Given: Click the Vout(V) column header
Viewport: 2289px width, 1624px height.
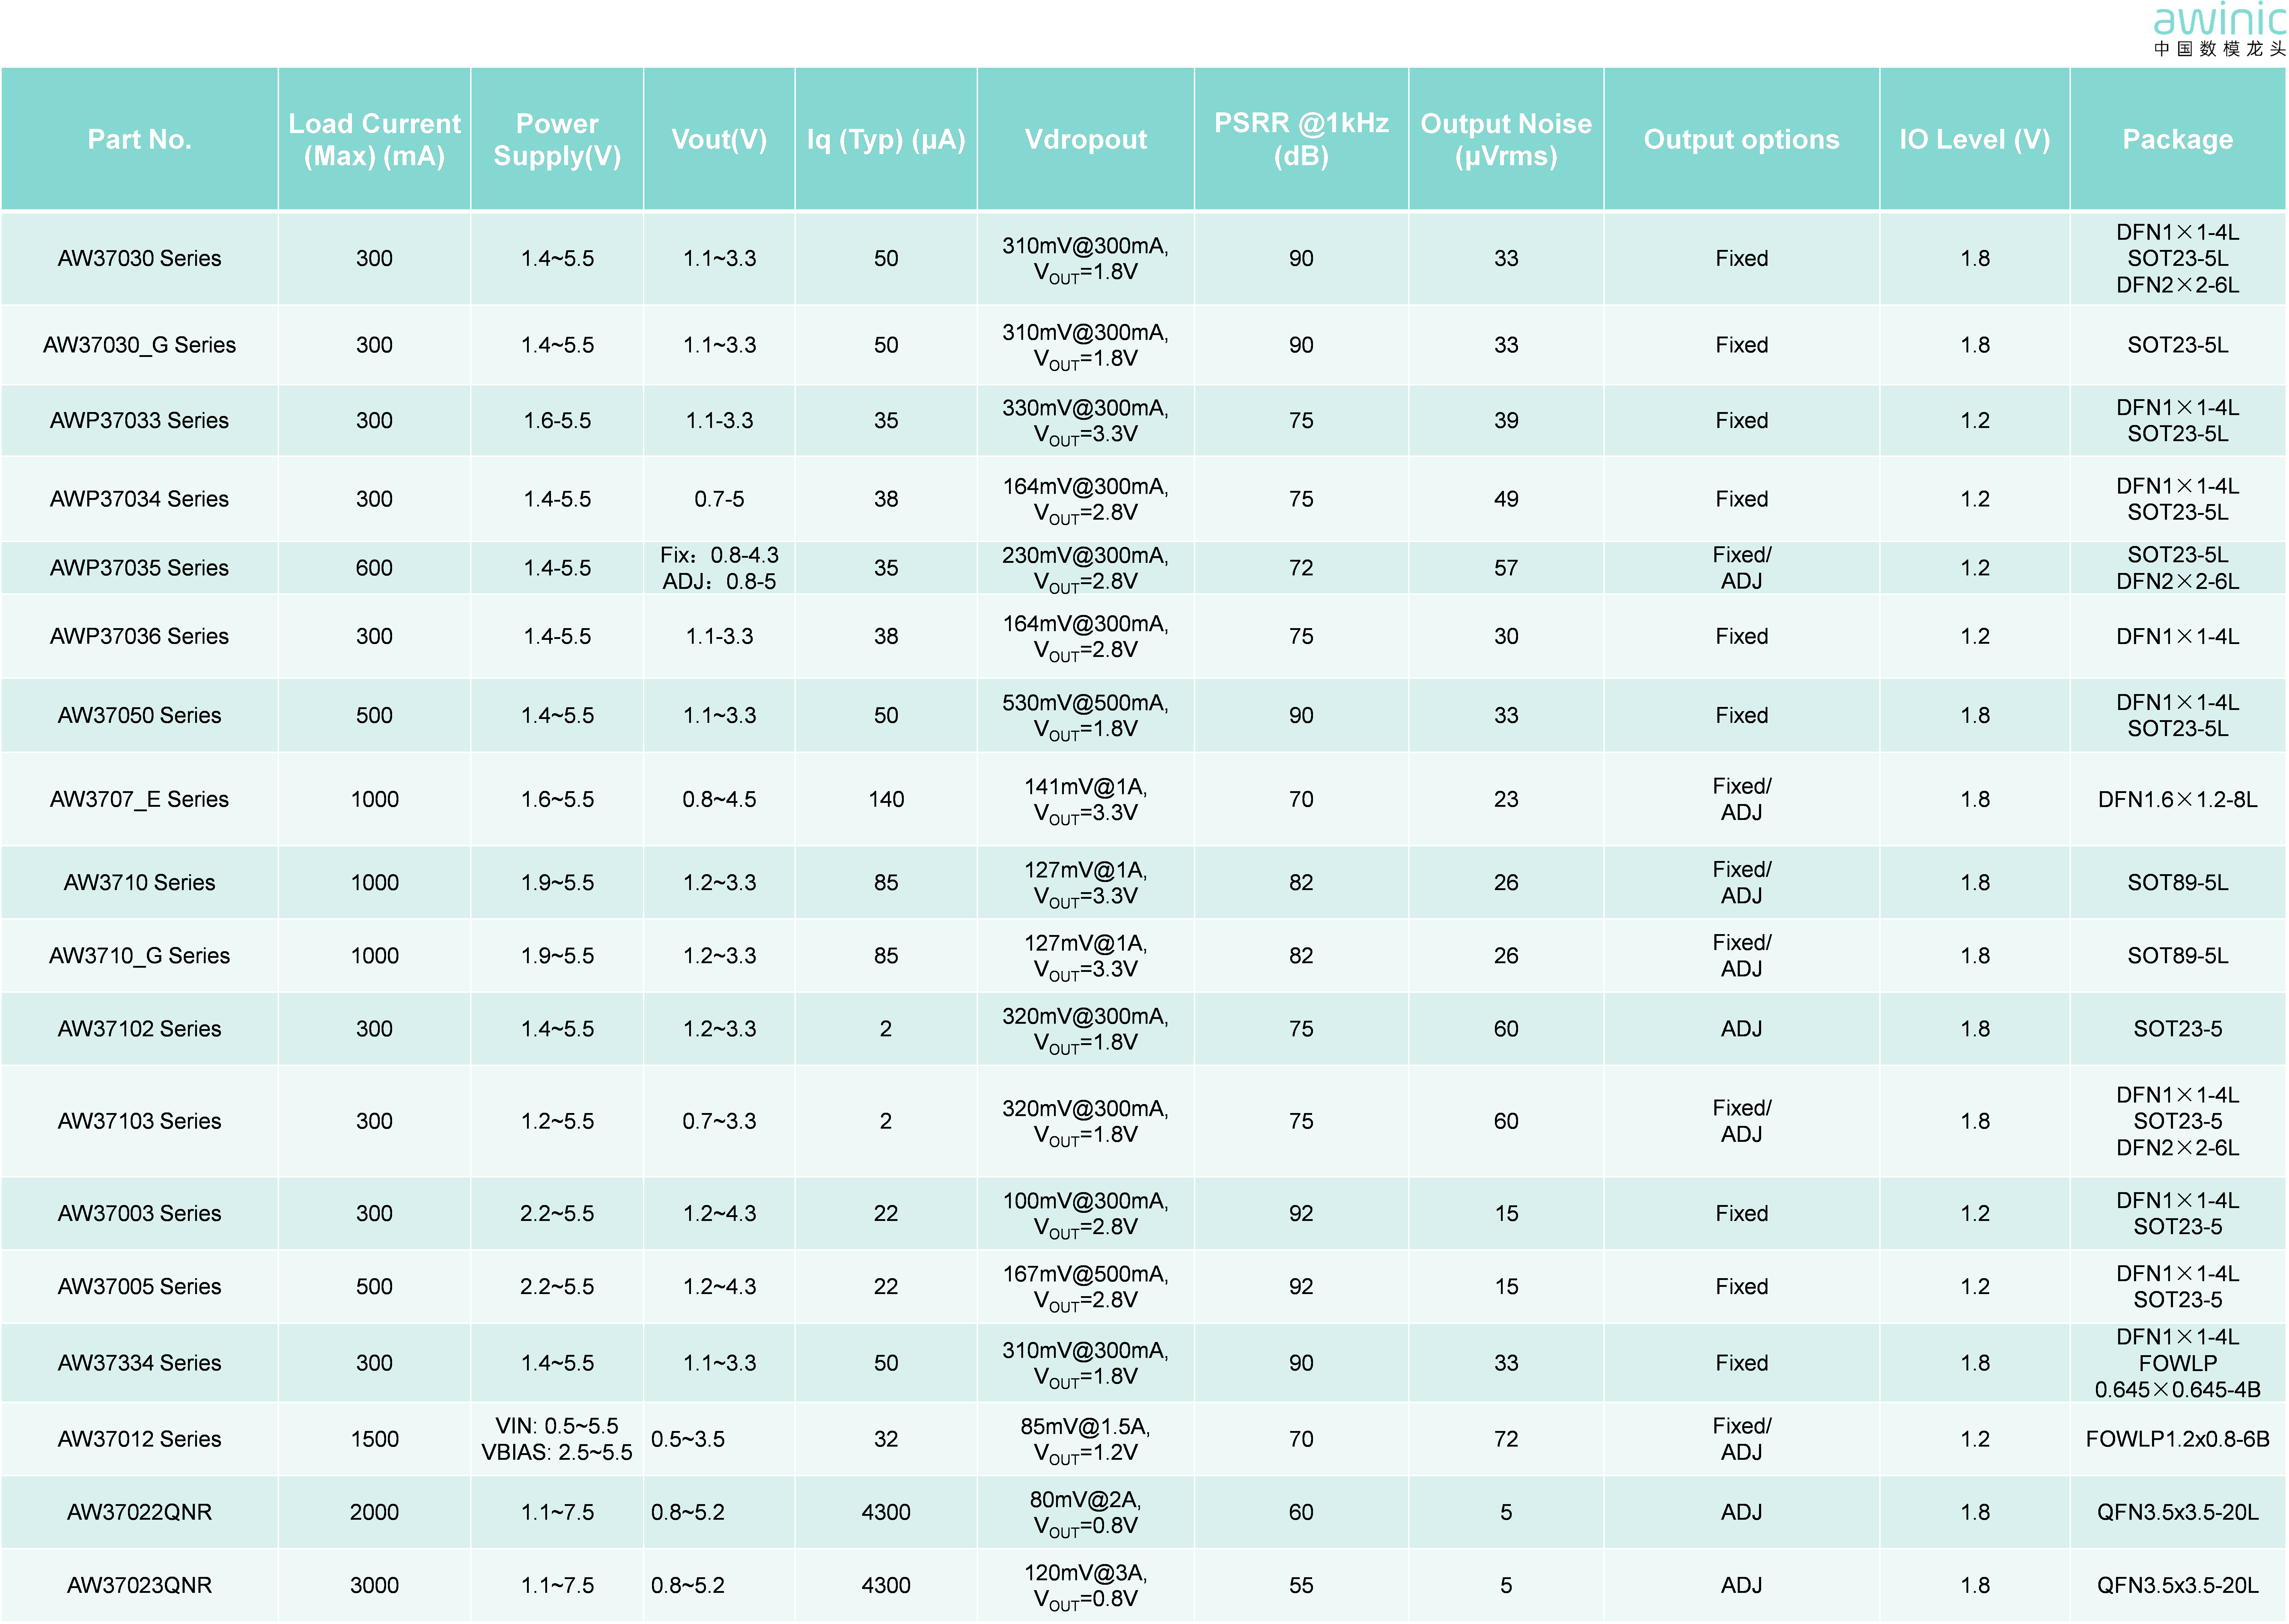Looking at the screenshot, I should 719,139.
